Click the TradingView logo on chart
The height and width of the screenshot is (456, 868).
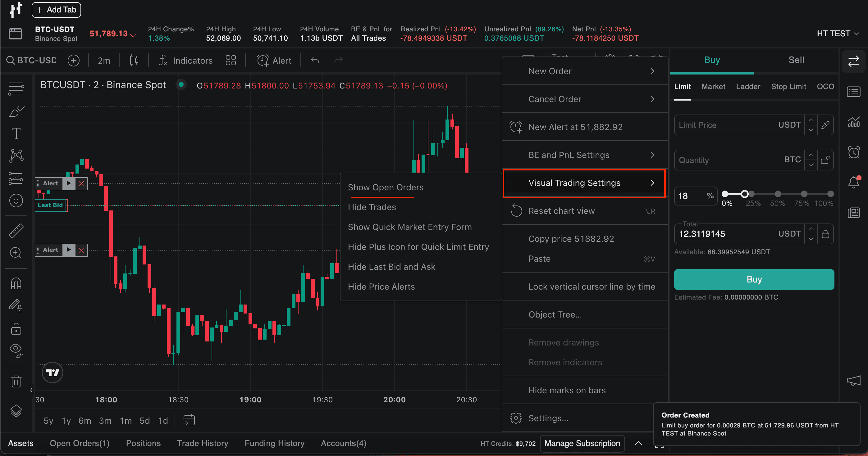coord(52,372)
